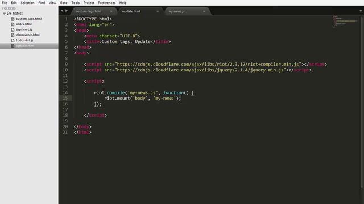364x204 pixels.
Task: Open the tab list dropdown arrow
Action: click(361, 11)
